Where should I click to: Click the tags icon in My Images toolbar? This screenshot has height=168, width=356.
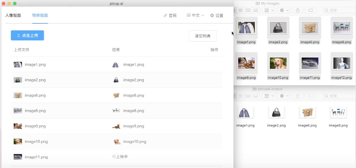[x=311, y=10]
